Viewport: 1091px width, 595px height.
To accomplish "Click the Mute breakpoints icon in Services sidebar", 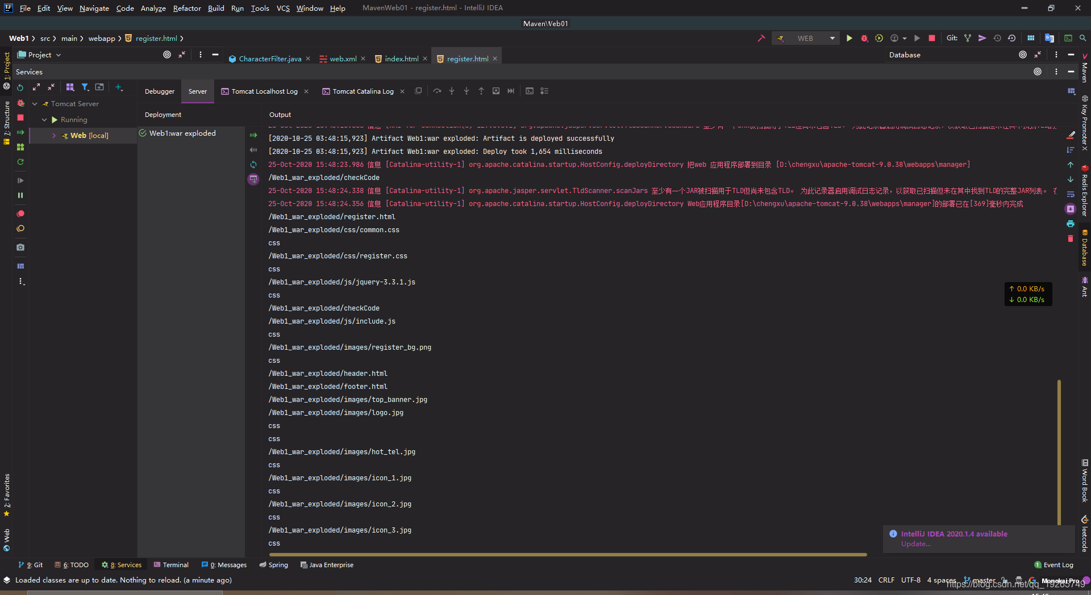I will (x=20, y=228).
